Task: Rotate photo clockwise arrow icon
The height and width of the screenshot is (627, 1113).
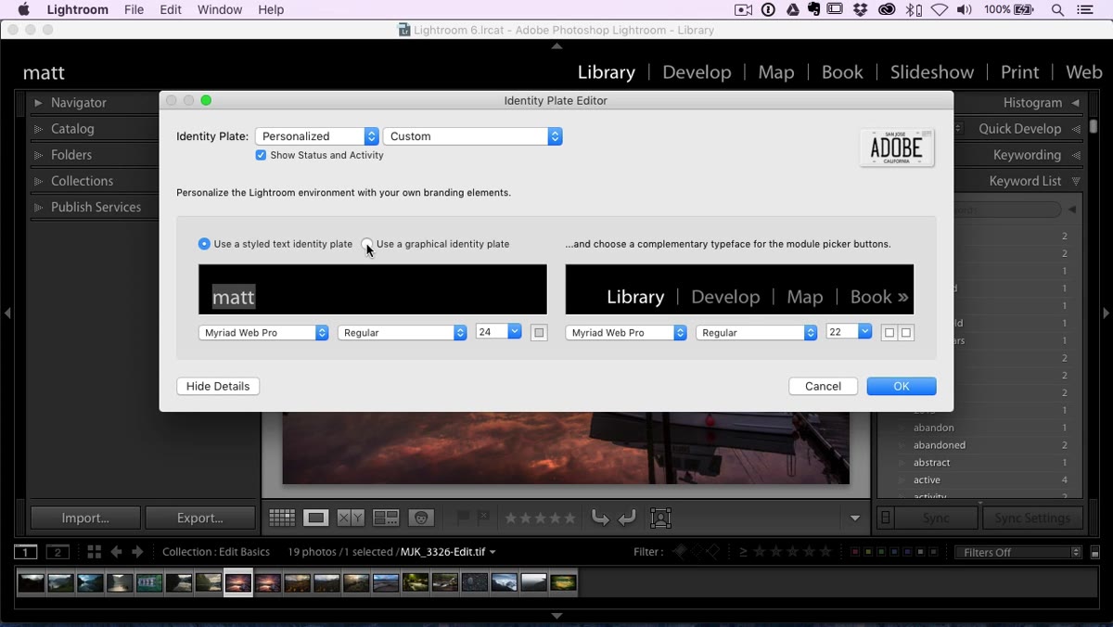Action: tap(627, 518)
